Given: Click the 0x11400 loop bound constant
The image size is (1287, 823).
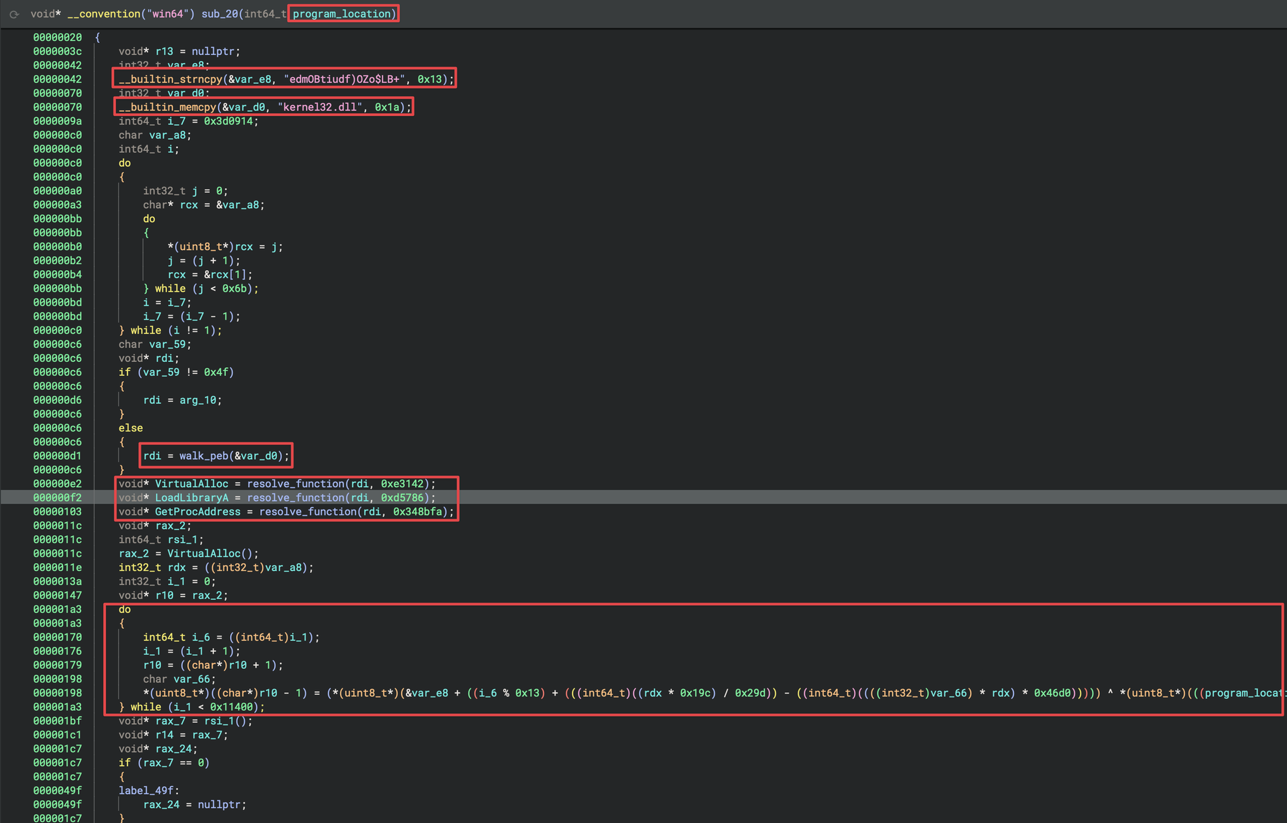Looking at the screenshot, I should tap(231, 706).
